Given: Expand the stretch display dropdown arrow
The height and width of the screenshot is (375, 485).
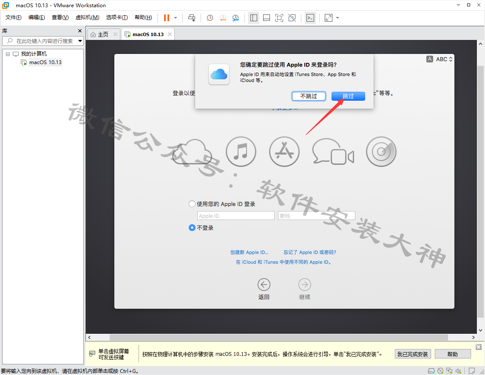Looking at the screenshot, I should pyautogui.click(x=338, y=18).
